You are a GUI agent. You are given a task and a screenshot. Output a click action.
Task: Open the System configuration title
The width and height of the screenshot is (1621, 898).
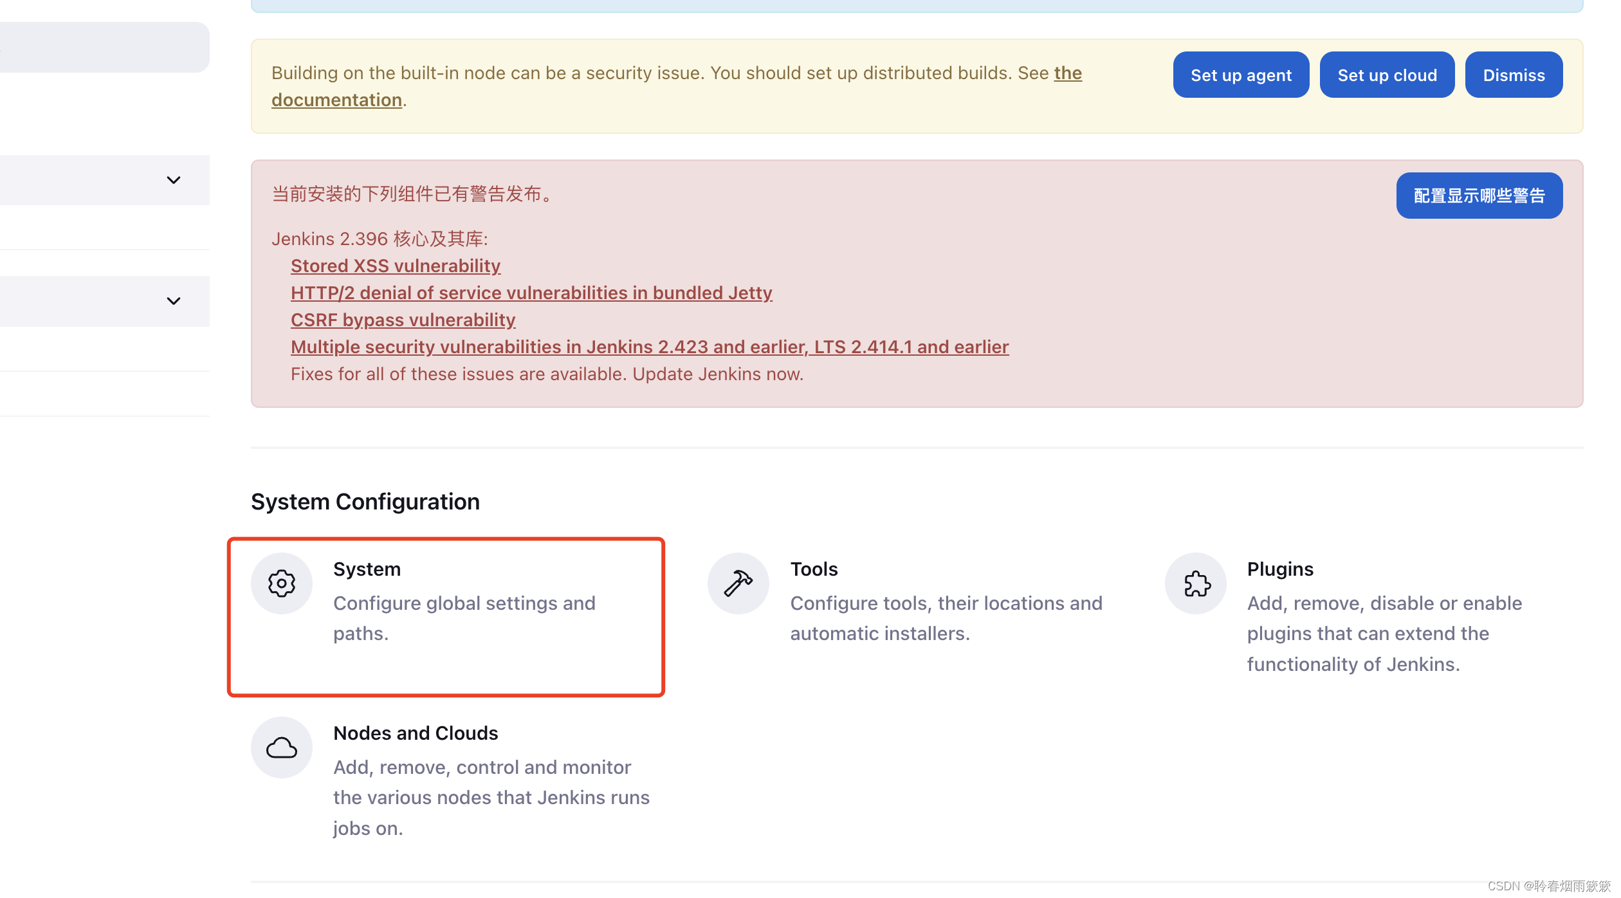tap(367, 569)
